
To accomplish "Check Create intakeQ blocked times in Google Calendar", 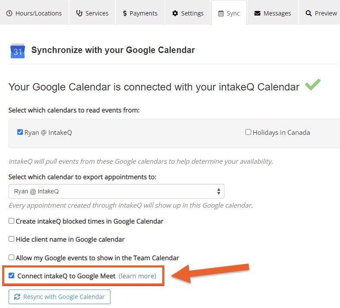I will tap(11, 221).
